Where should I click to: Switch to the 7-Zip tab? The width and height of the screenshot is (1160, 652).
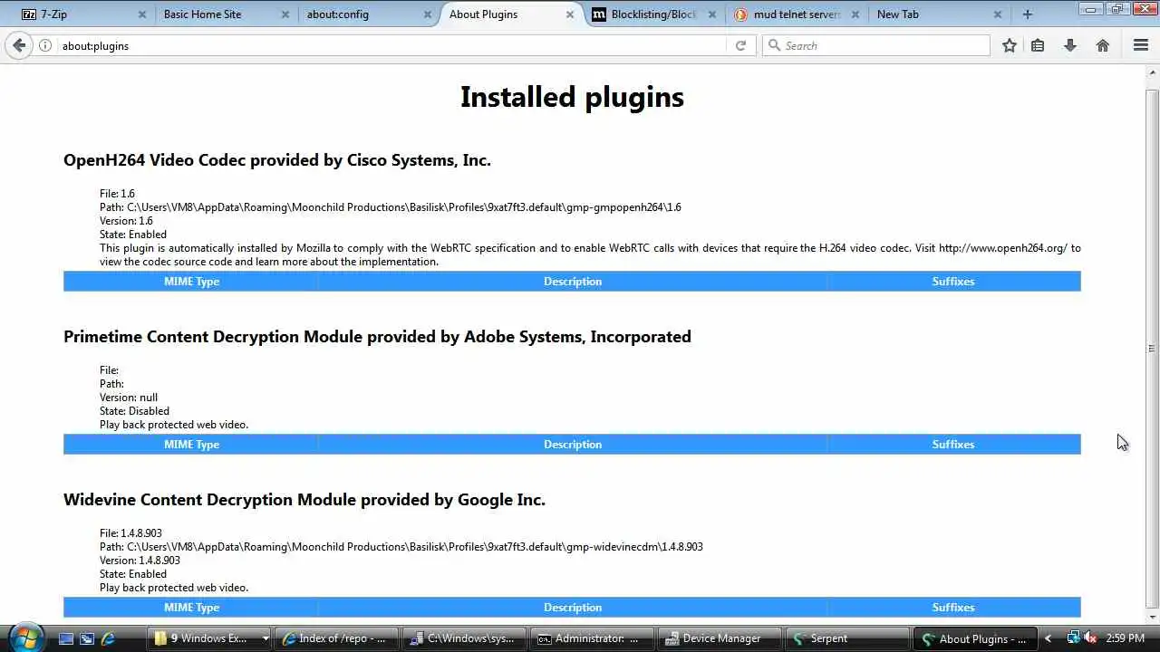pyautogui.click(x=77, y=14)
